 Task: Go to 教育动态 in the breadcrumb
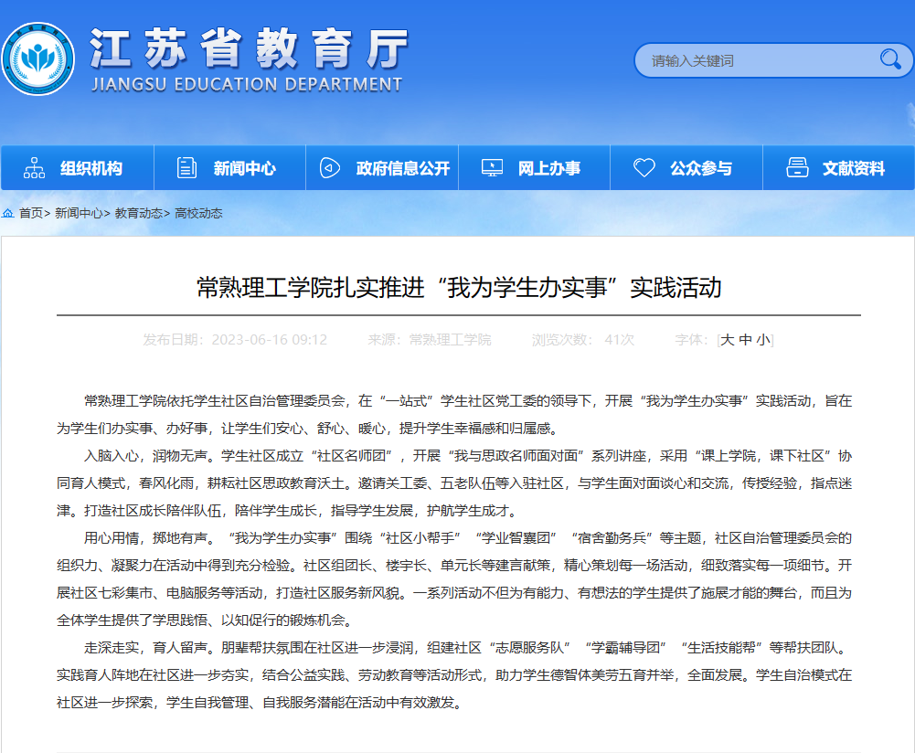(x=139, y=214)
